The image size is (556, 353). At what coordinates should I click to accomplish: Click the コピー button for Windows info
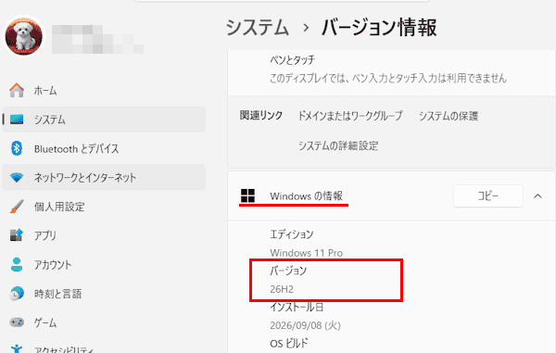click(488, 195)
